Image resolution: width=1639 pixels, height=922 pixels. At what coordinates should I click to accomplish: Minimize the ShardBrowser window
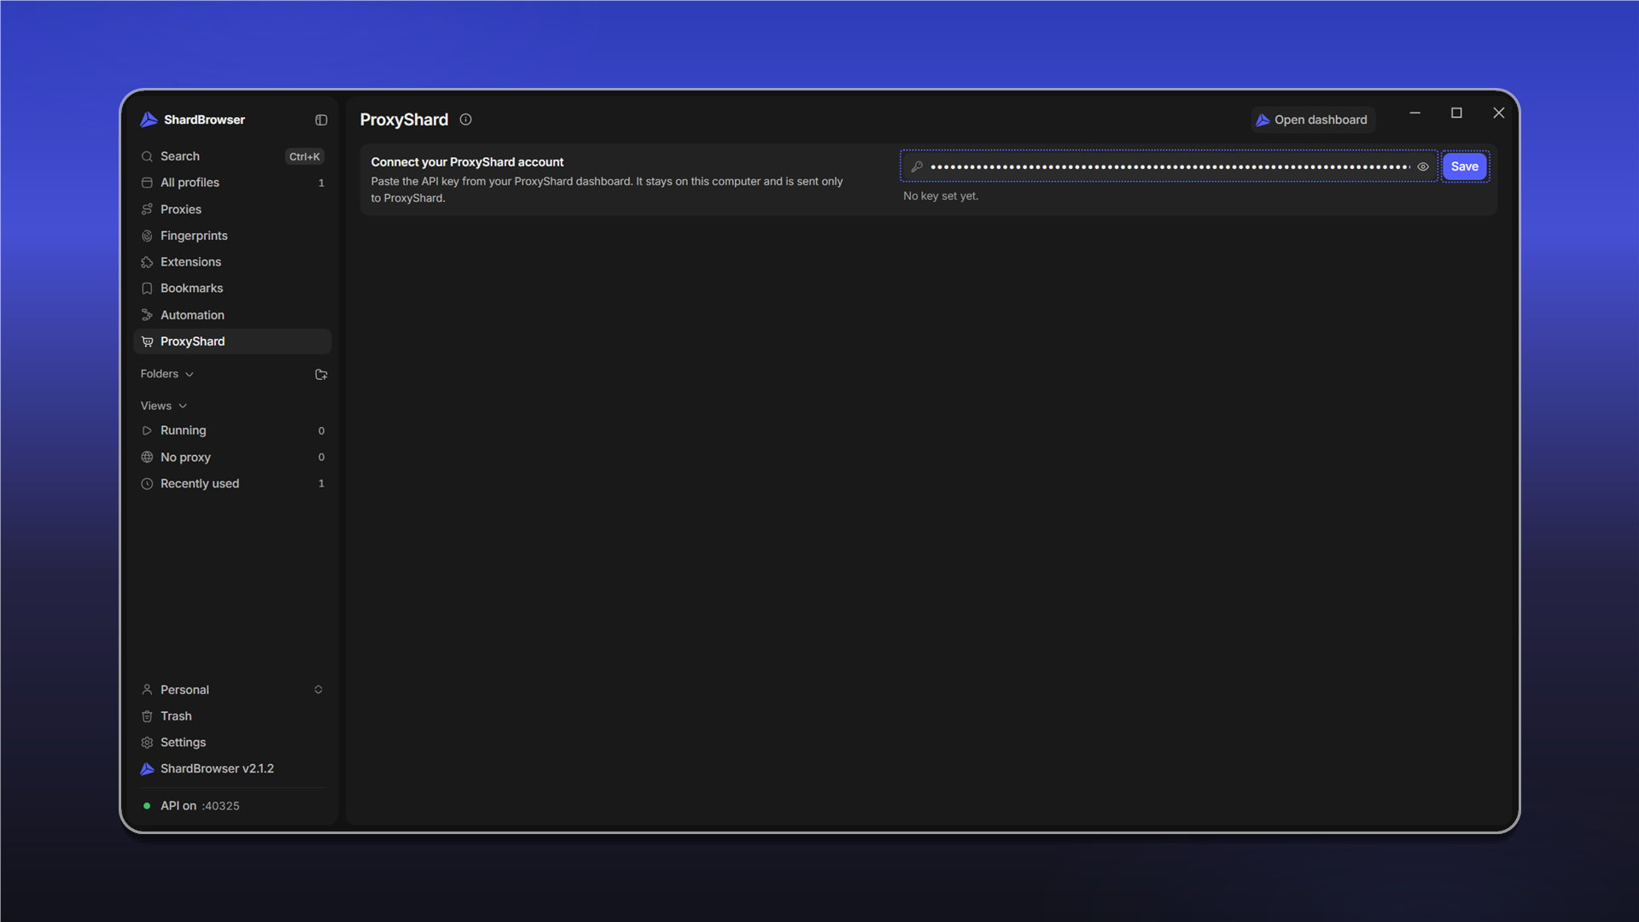tap(1414, 113)
